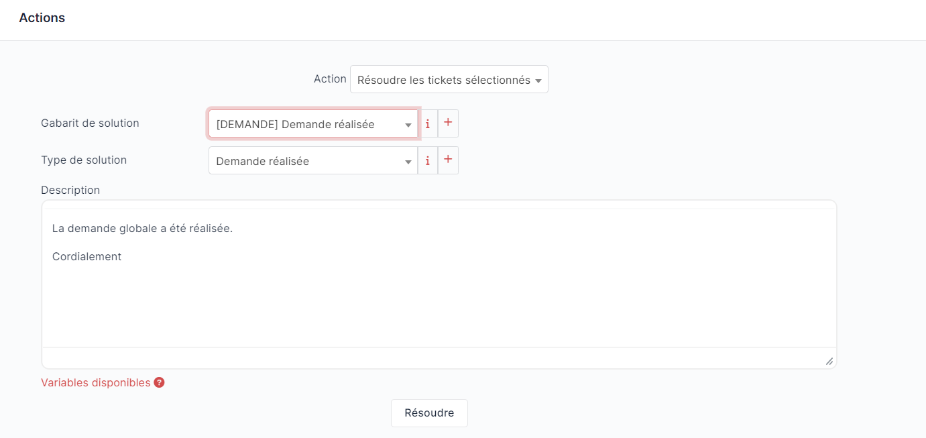The image size is (926, 438).
Task: Click the Gabarit de solution field label
Action: coord(90,123)
